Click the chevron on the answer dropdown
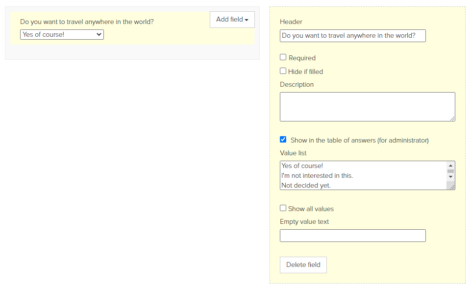Image resolution: width=471 pixels, height=288 pixels. coord(99,35)
